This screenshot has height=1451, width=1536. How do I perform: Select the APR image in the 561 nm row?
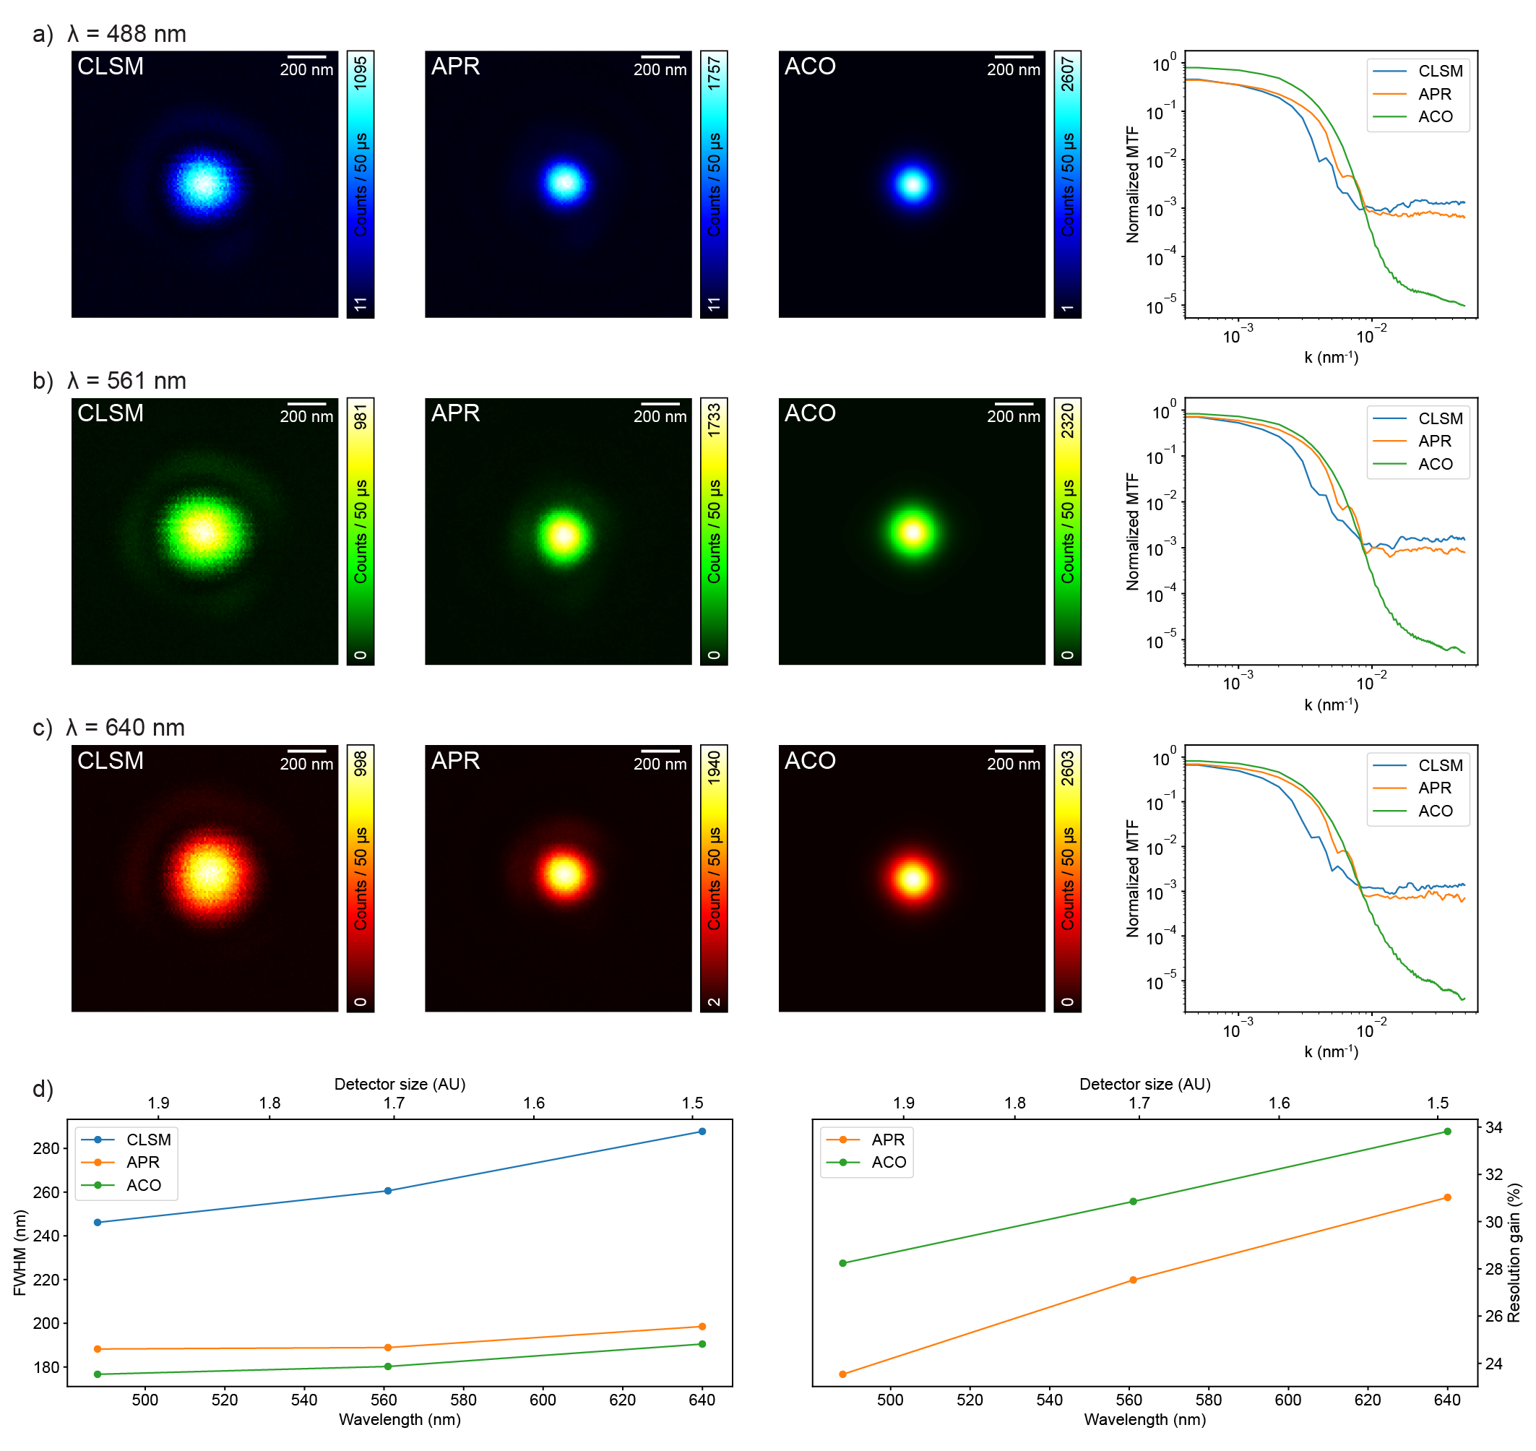pyautogui.click(x=558, y=531)
